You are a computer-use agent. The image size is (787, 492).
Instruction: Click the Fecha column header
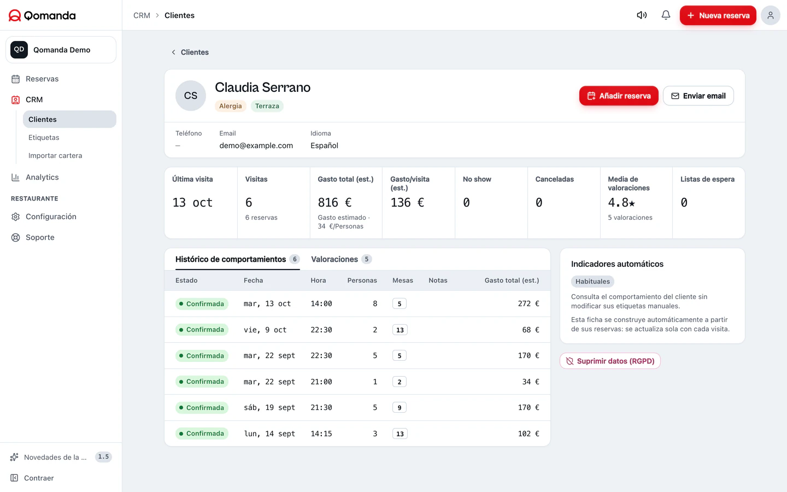[254, 280]
